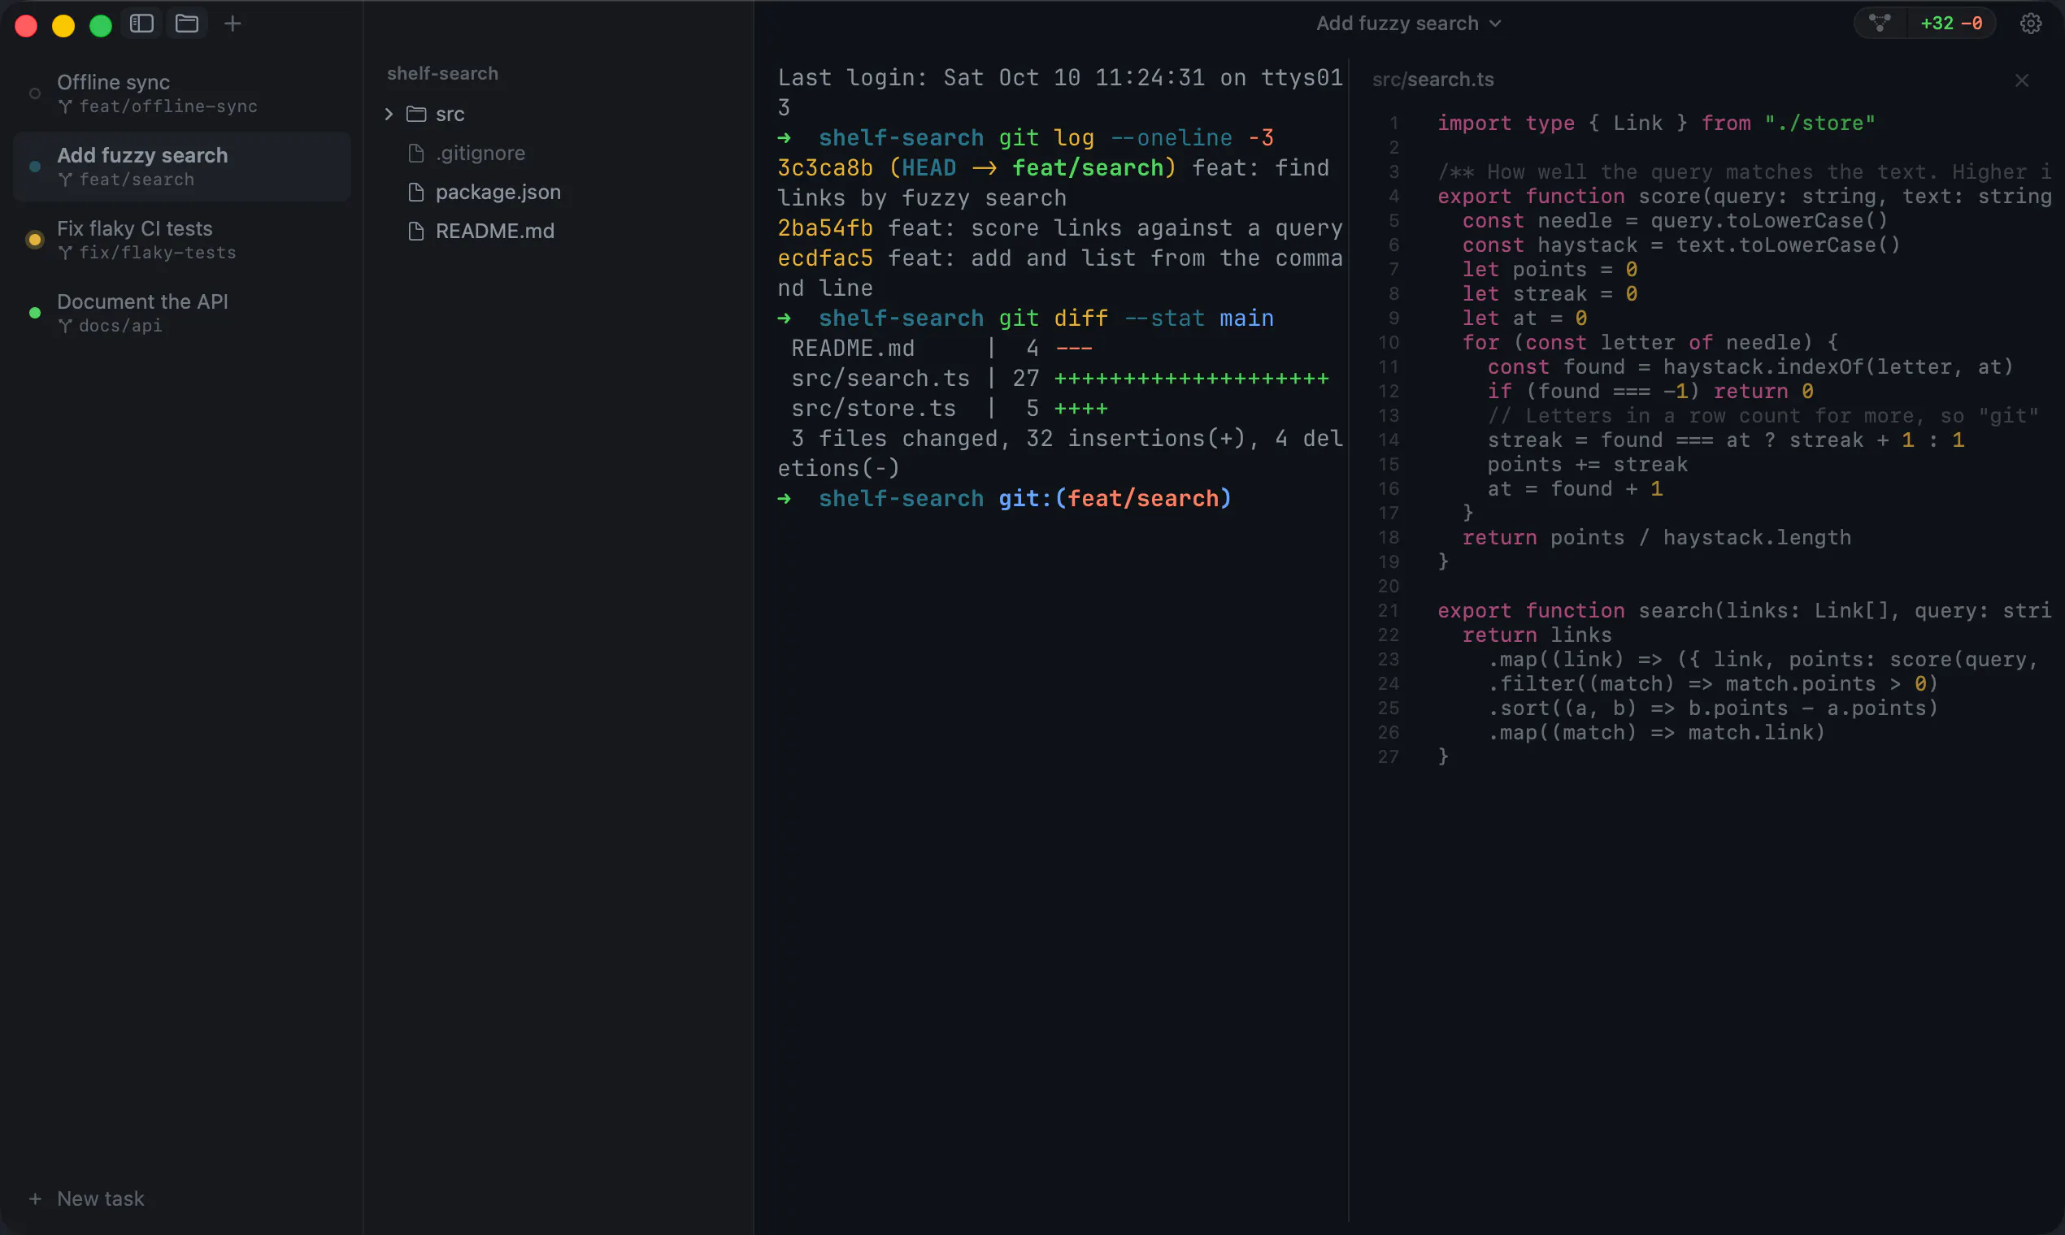The height and width of the screenshot is (1235, 2065).
Task: Click commit hash ecdfac5 in terminal
Action: (x=825, y=258)
